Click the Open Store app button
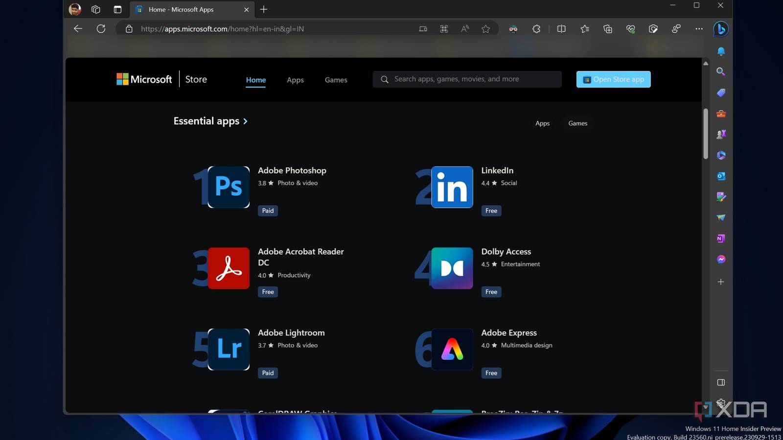Image resolution: width=783 pixels, height=440 pixels. 613,80
